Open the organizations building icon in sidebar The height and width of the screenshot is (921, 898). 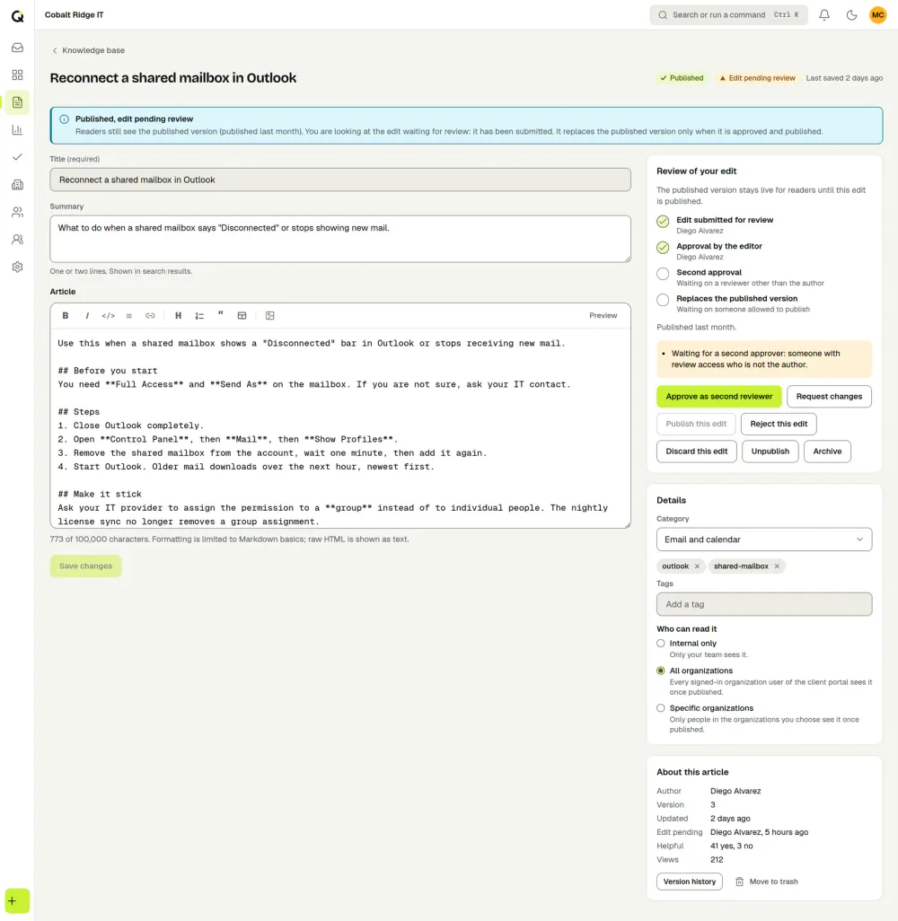click(17, 184)
